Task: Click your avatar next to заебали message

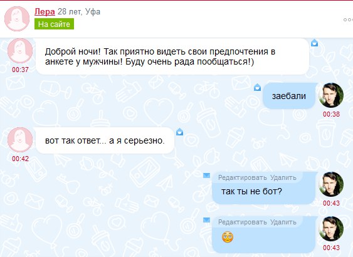Action: tap(331, 95)
